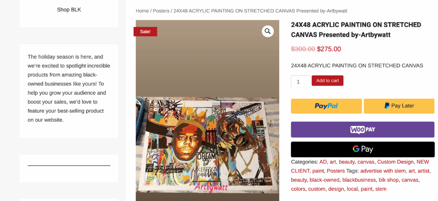Click the magnifier zoom icon on product image
The image size is (438, 201).
click(x=268, y=31)
